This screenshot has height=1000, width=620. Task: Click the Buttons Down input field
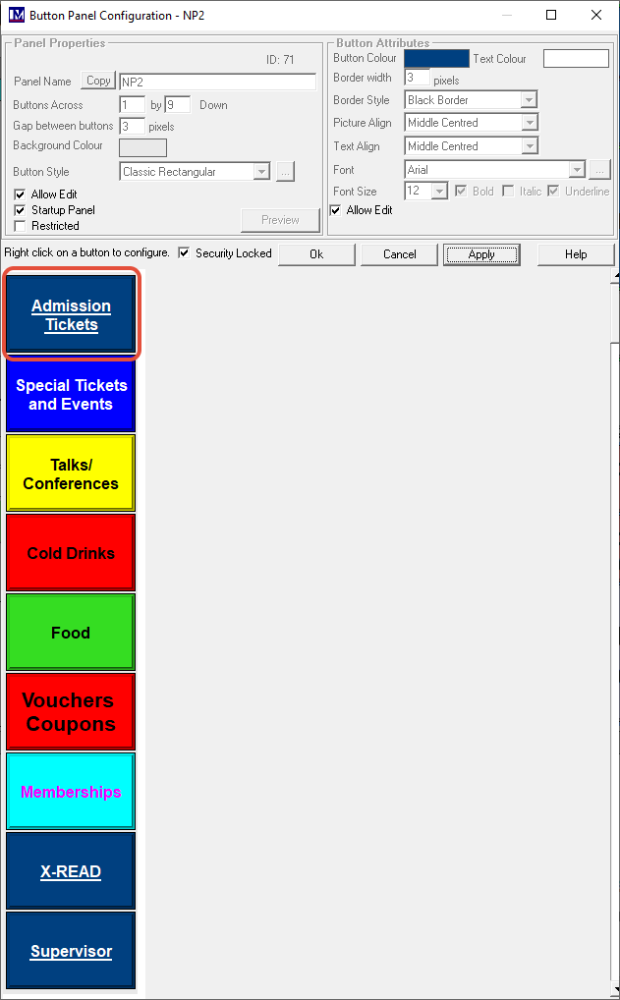point(177,104)
